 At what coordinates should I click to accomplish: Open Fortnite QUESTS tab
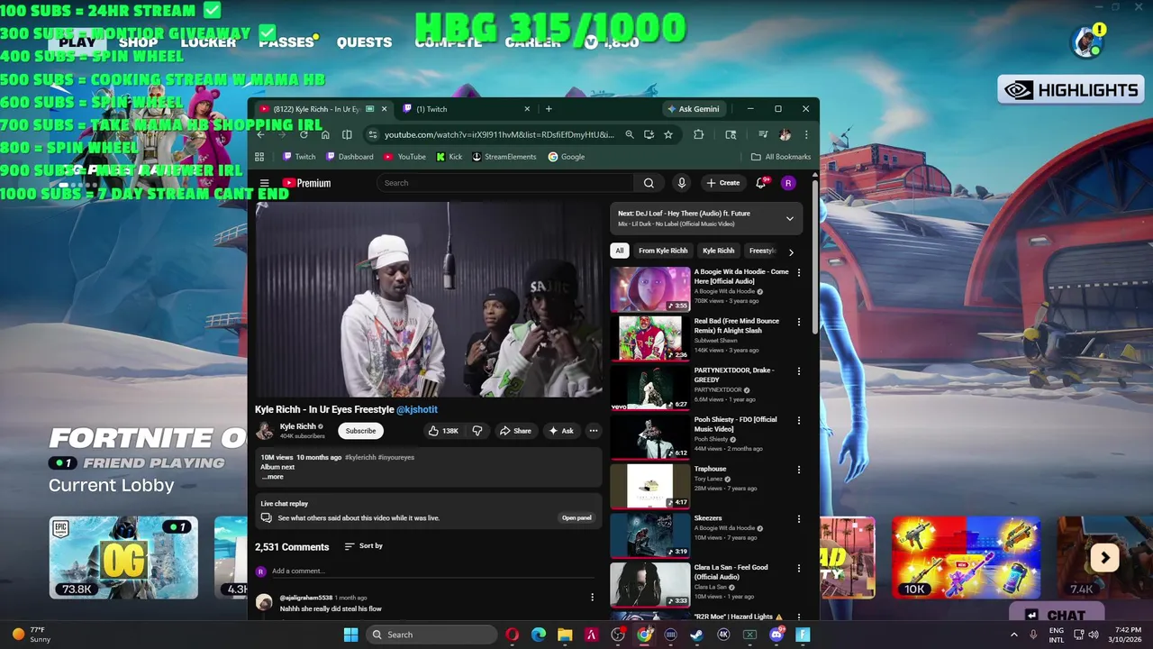364,41
